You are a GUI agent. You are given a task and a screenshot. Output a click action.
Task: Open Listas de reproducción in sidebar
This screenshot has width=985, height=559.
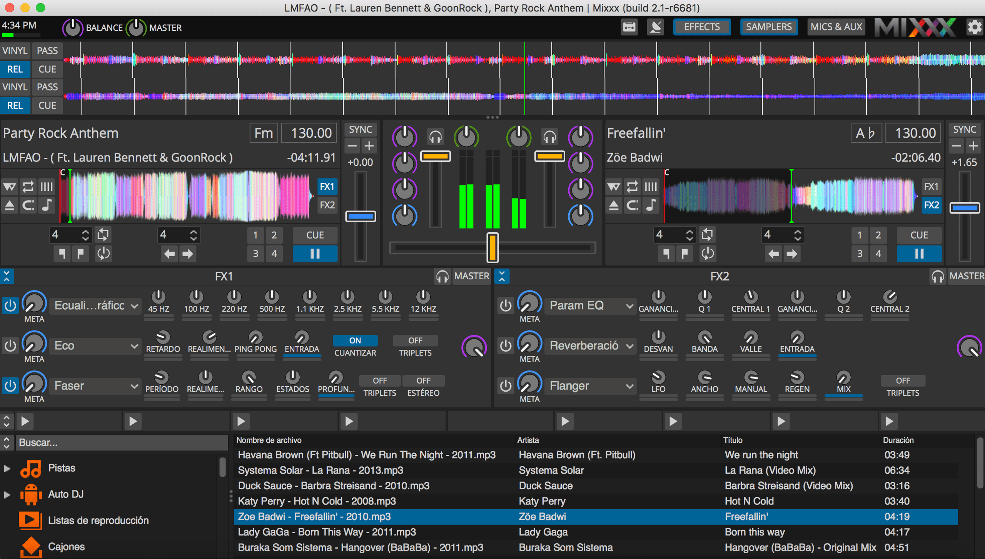click(98, 520)
